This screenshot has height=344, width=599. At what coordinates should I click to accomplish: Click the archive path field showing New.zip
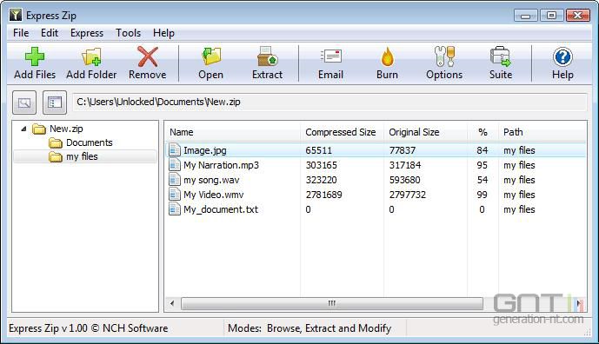(x=329, y=102)
